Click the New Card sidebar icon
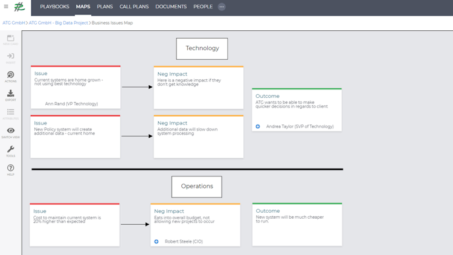 coord(10,40)
